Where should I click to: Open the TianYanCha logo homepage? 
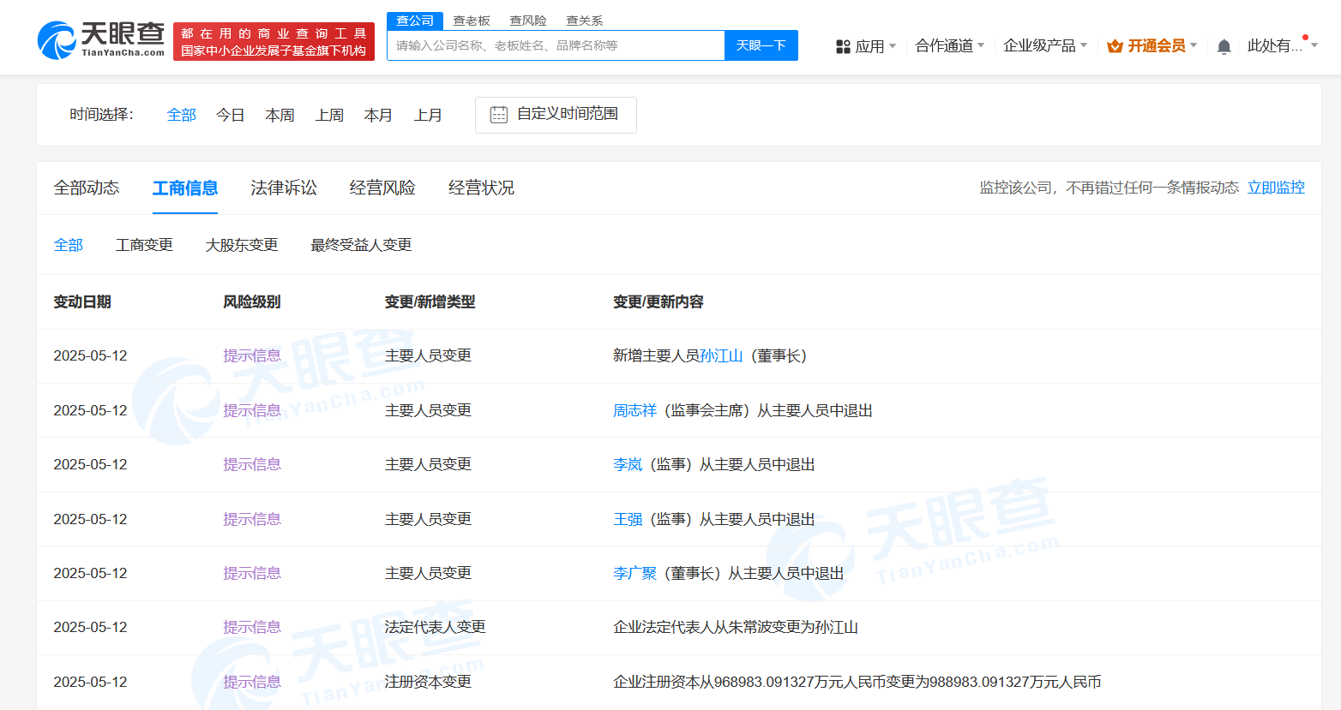(101, 40)
